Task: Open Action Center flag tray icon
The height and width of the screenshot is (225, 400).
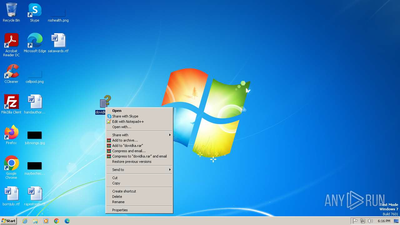Action: [355, 221]
